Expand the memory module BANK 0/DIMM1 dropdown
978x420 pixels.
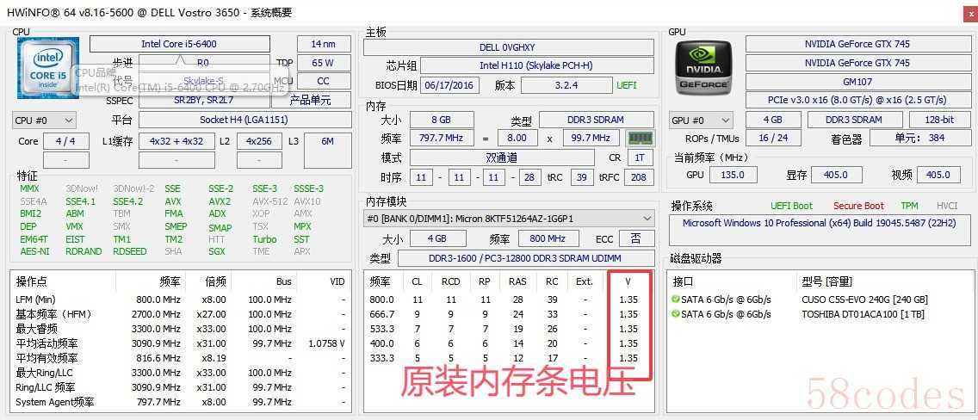pos(508,219)
